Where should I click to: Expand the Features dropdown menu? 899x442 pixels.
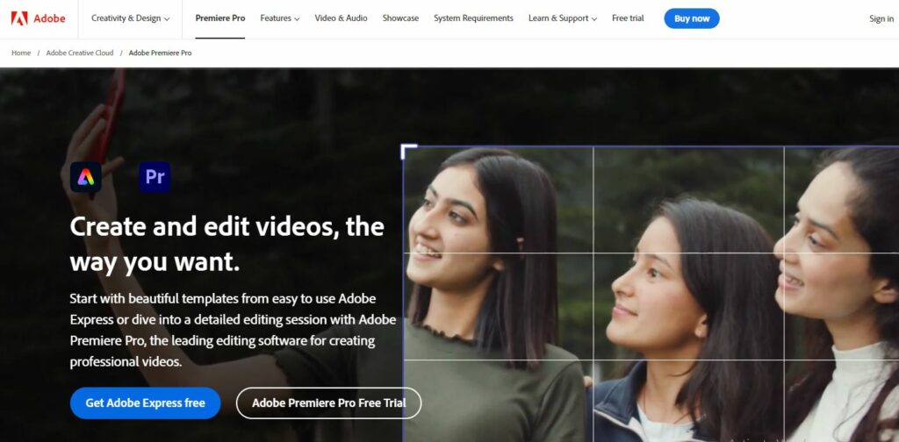click(x=280, y=18)
